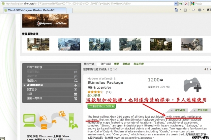211x140 pixels.
Task: Open the address bar history dropdown
Action: [x=176, y=4]
